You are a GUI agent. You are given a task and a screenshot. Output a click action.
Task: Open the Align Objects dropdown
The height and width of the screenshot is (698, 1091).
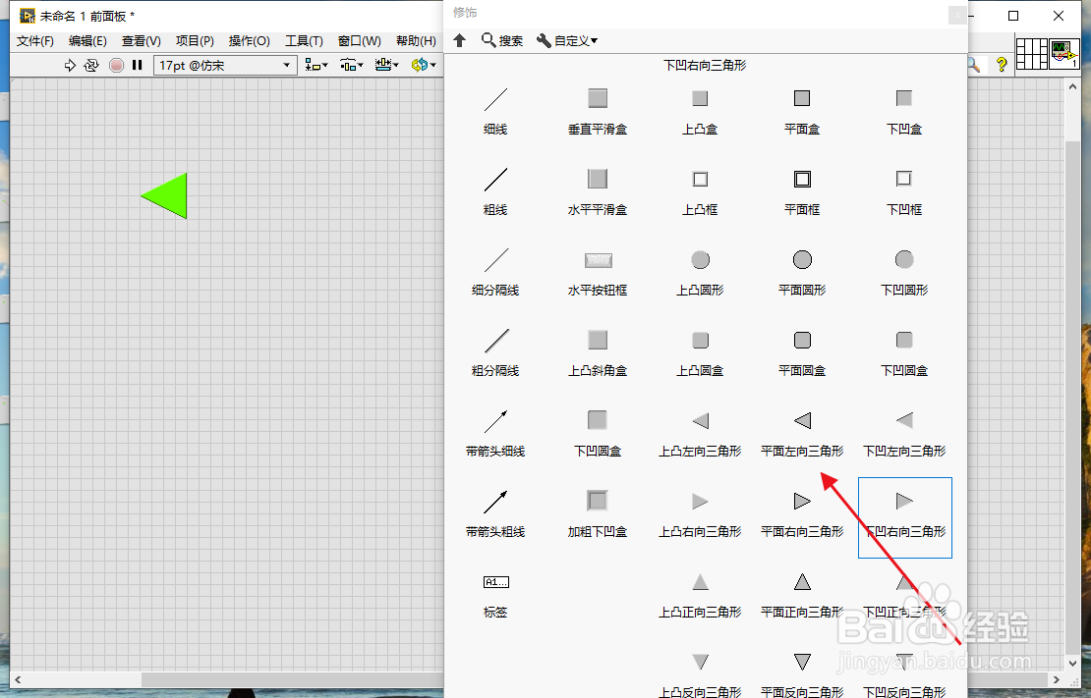316,66
